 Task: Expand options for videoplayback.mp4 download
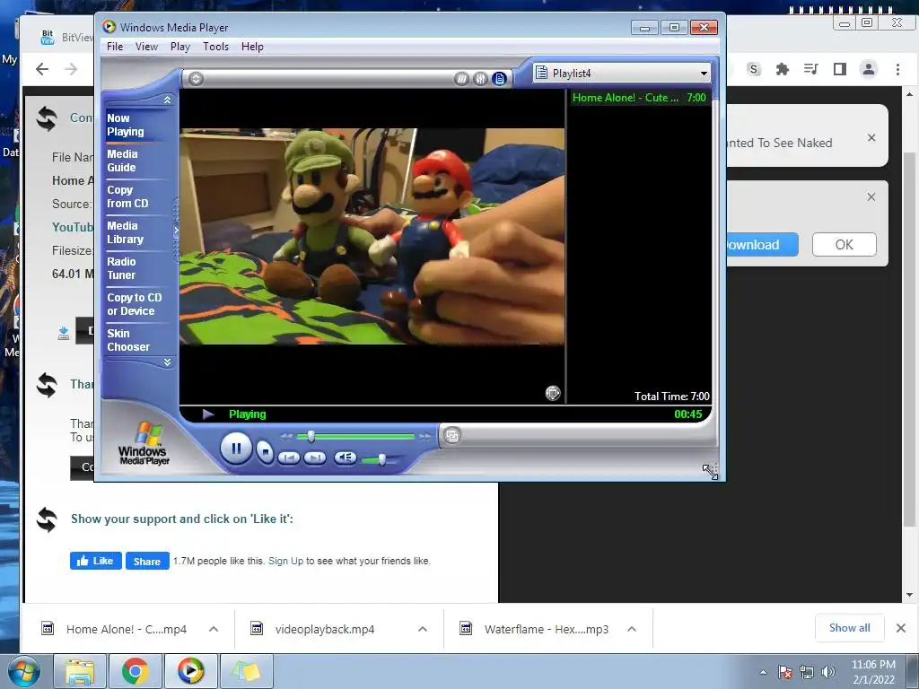(x=423, y=629)
